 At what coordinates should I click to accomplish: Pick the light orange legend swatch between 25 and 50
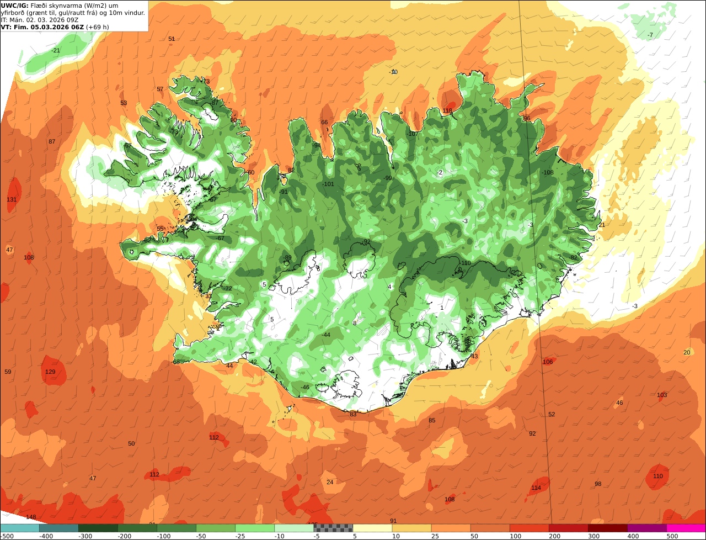pos(451,528)
